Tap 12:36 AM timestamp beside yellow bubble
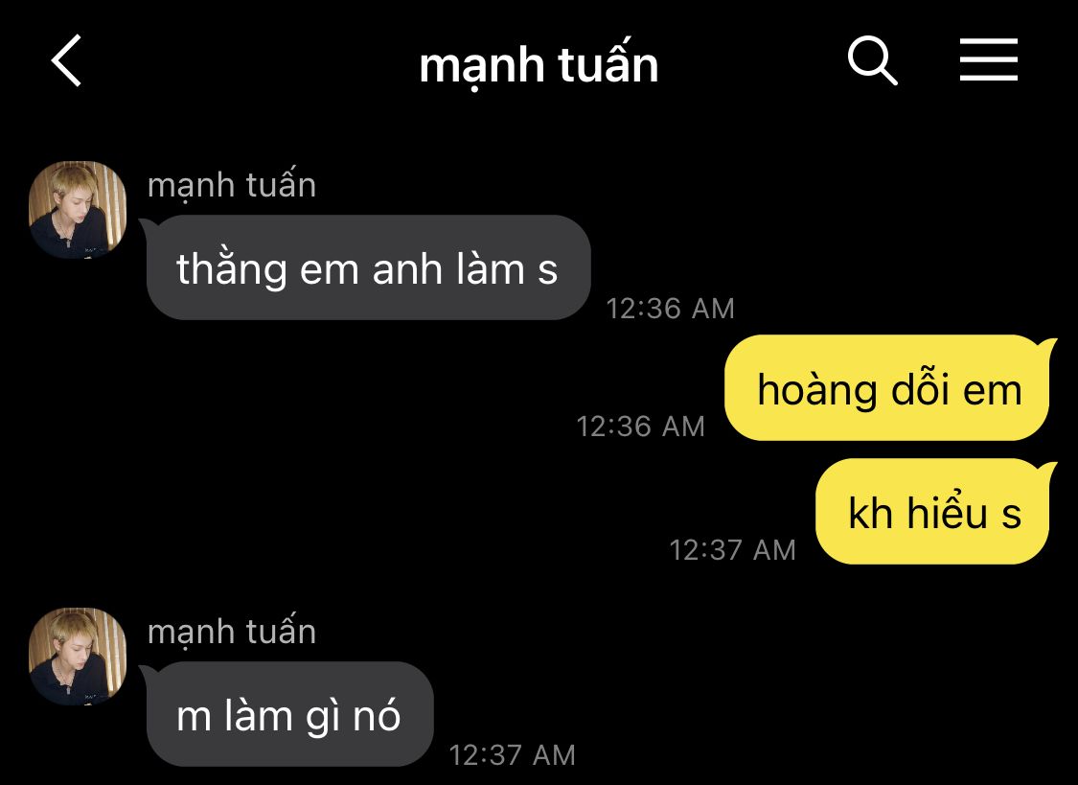 click(x=641, y=427)
